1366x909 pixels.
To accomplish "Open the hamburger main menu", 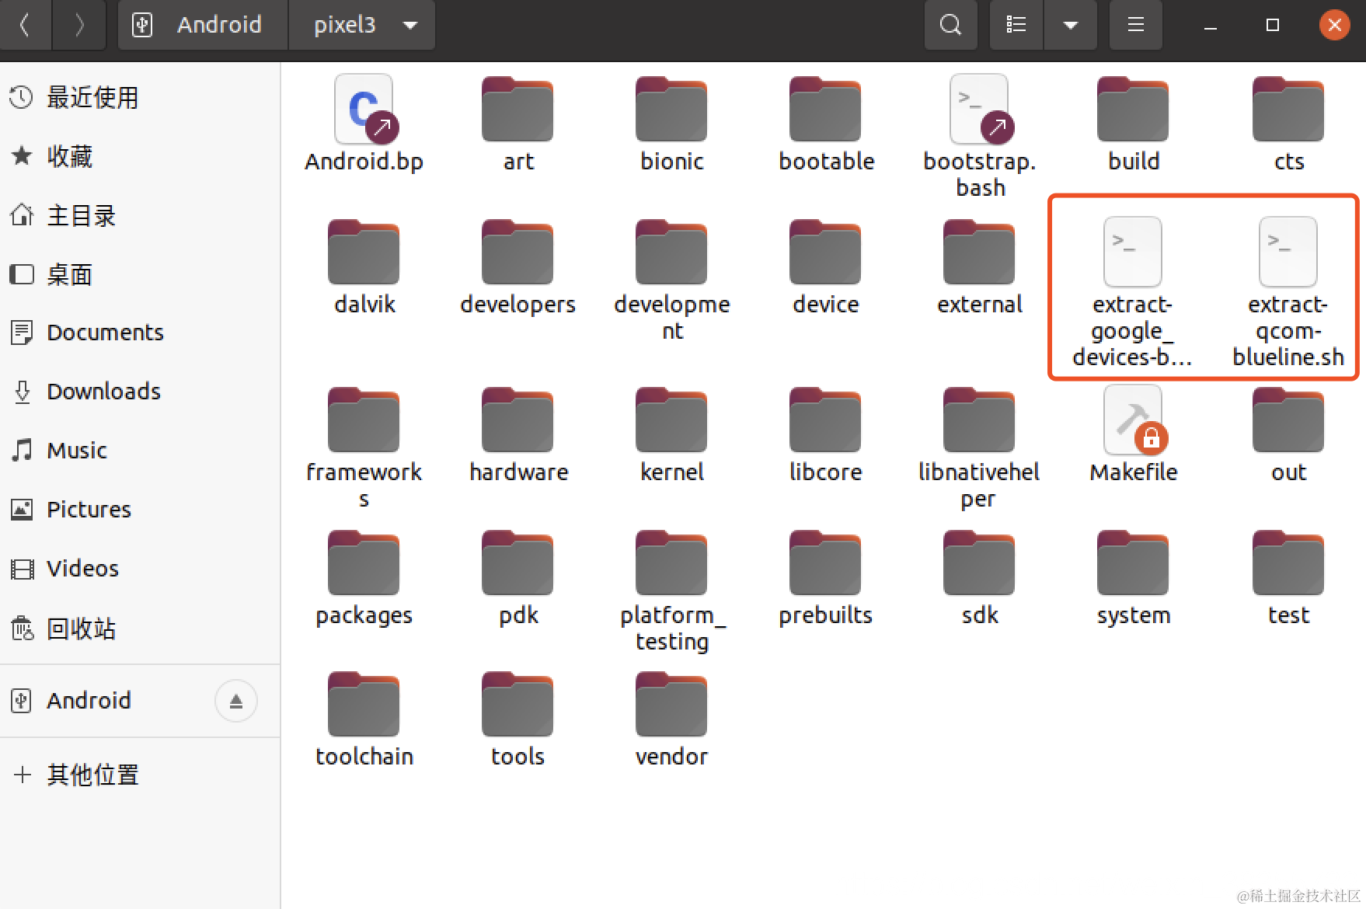I will pos(1136,25).
